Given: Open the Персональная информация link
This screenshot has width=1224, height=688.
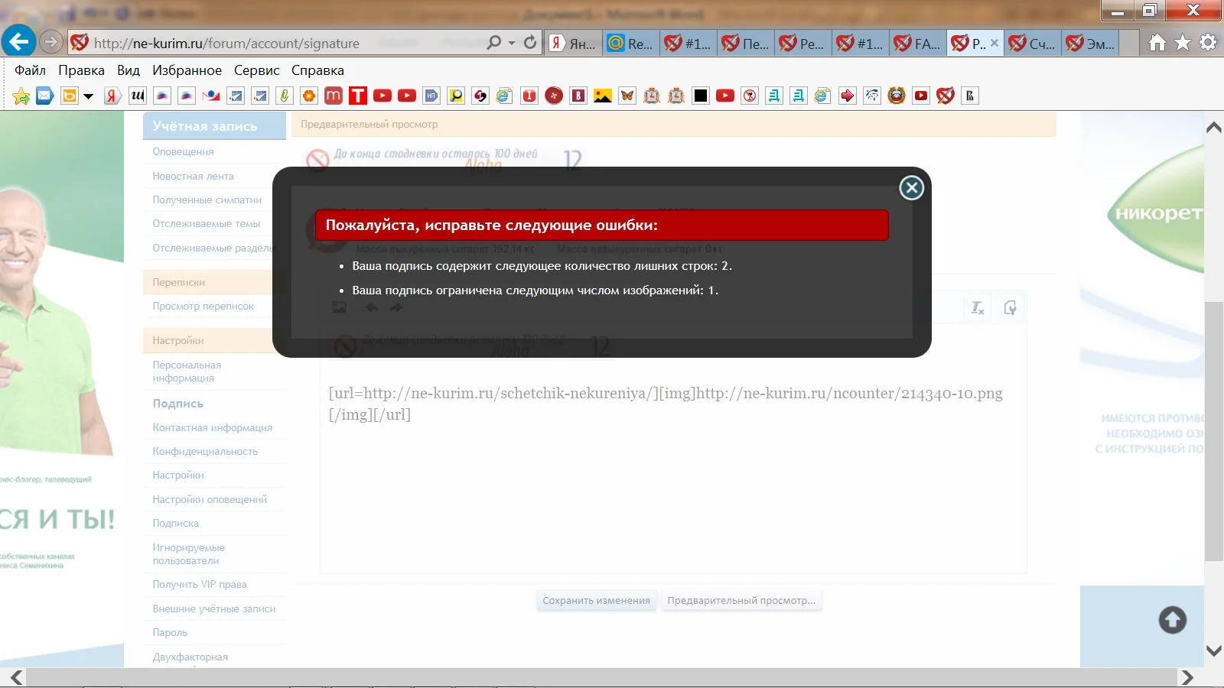Looking at the screenshot, I should pyautogui.click(x=187, y=372).
